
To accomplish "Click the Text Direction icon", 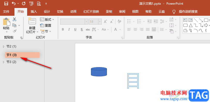I will 172,19.
